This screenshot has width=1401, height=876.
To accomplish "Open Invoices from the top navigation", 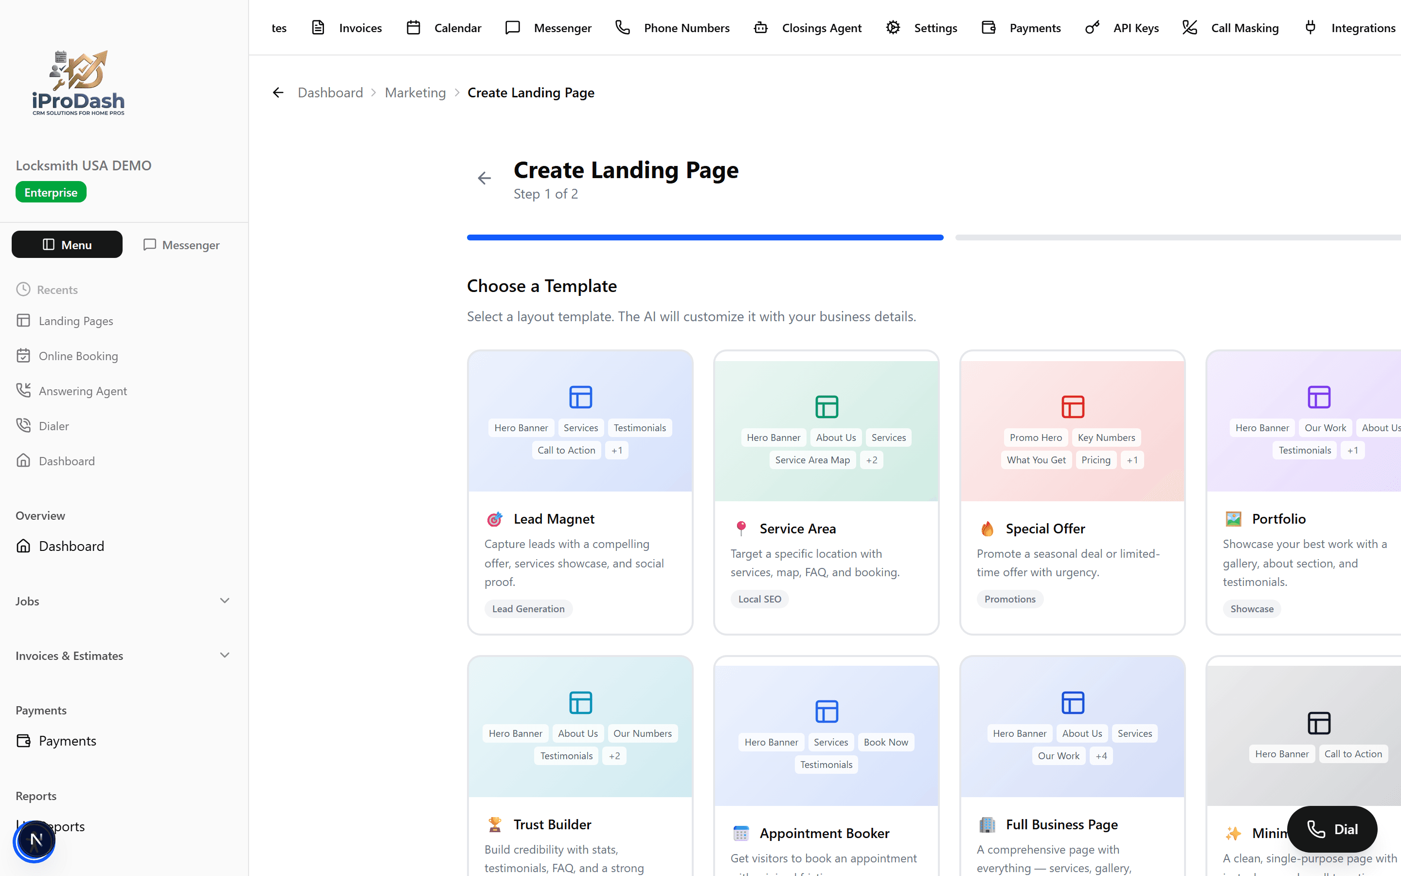I will [347, 28].
